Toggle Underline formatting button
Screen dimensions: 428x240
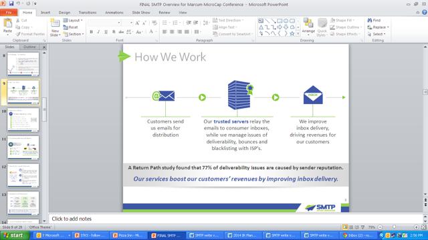pyautogui.click(x=106, y=32)
